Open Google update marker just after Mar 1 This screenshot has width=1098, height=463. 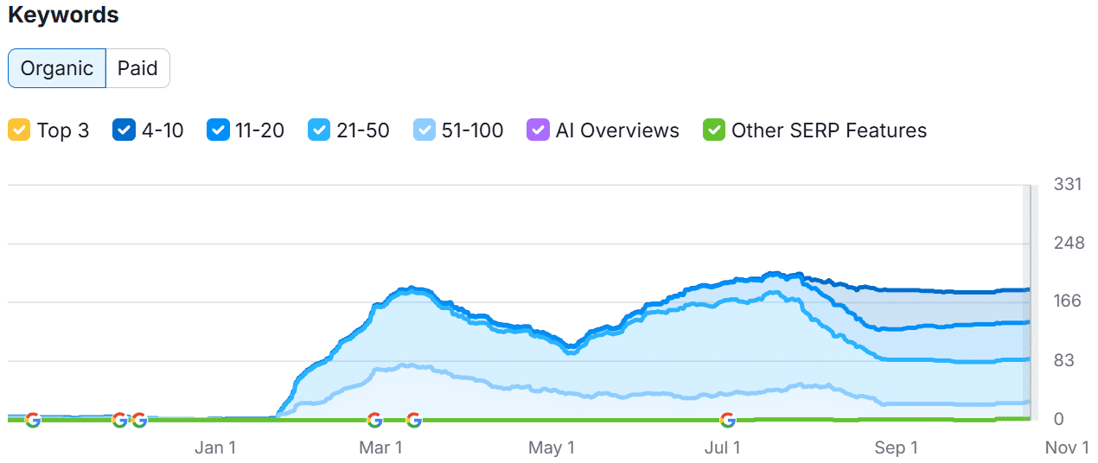tap(413, 420)
